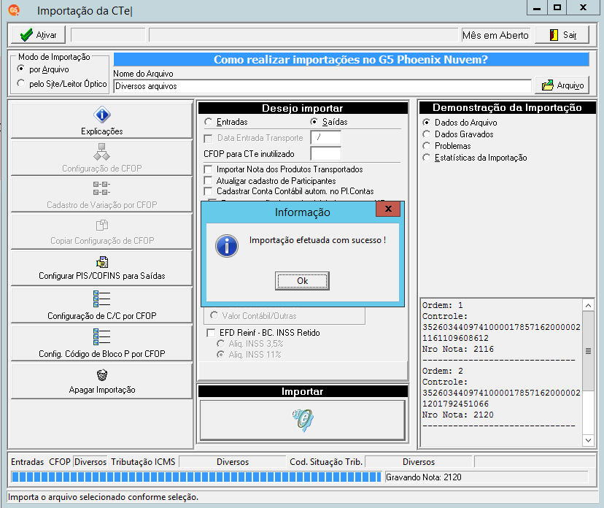
Task: Toggle EFD Reinf - BC. INSS Retido
Action: pos(211,333)
